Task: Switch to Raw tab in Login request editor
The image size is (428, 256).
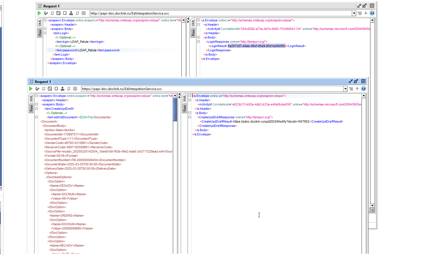Action: [x=40, y=33]
